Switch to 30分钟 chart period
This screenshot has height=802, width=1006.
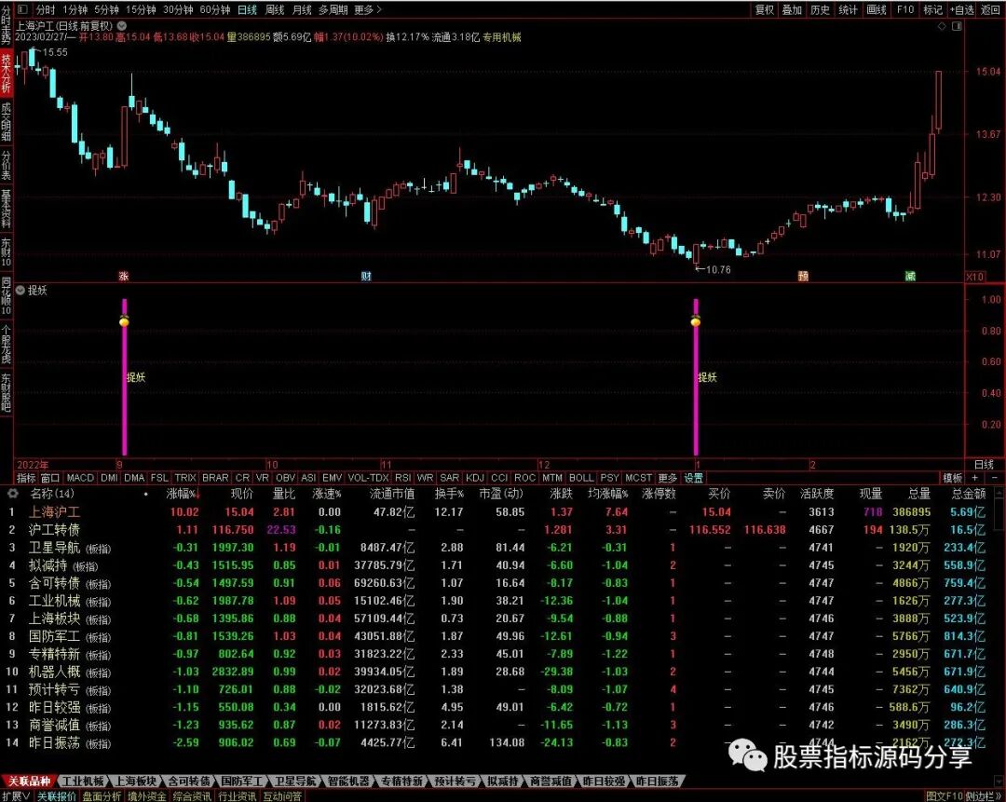[x=178, y=9]
